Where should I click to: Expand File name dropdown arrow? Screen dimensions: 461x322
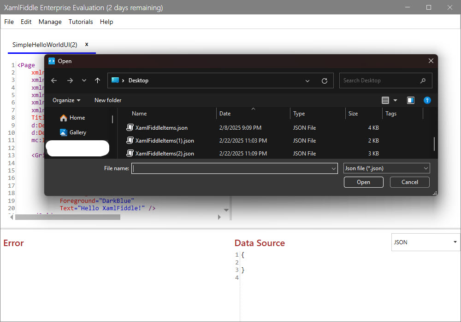[334, 169]
